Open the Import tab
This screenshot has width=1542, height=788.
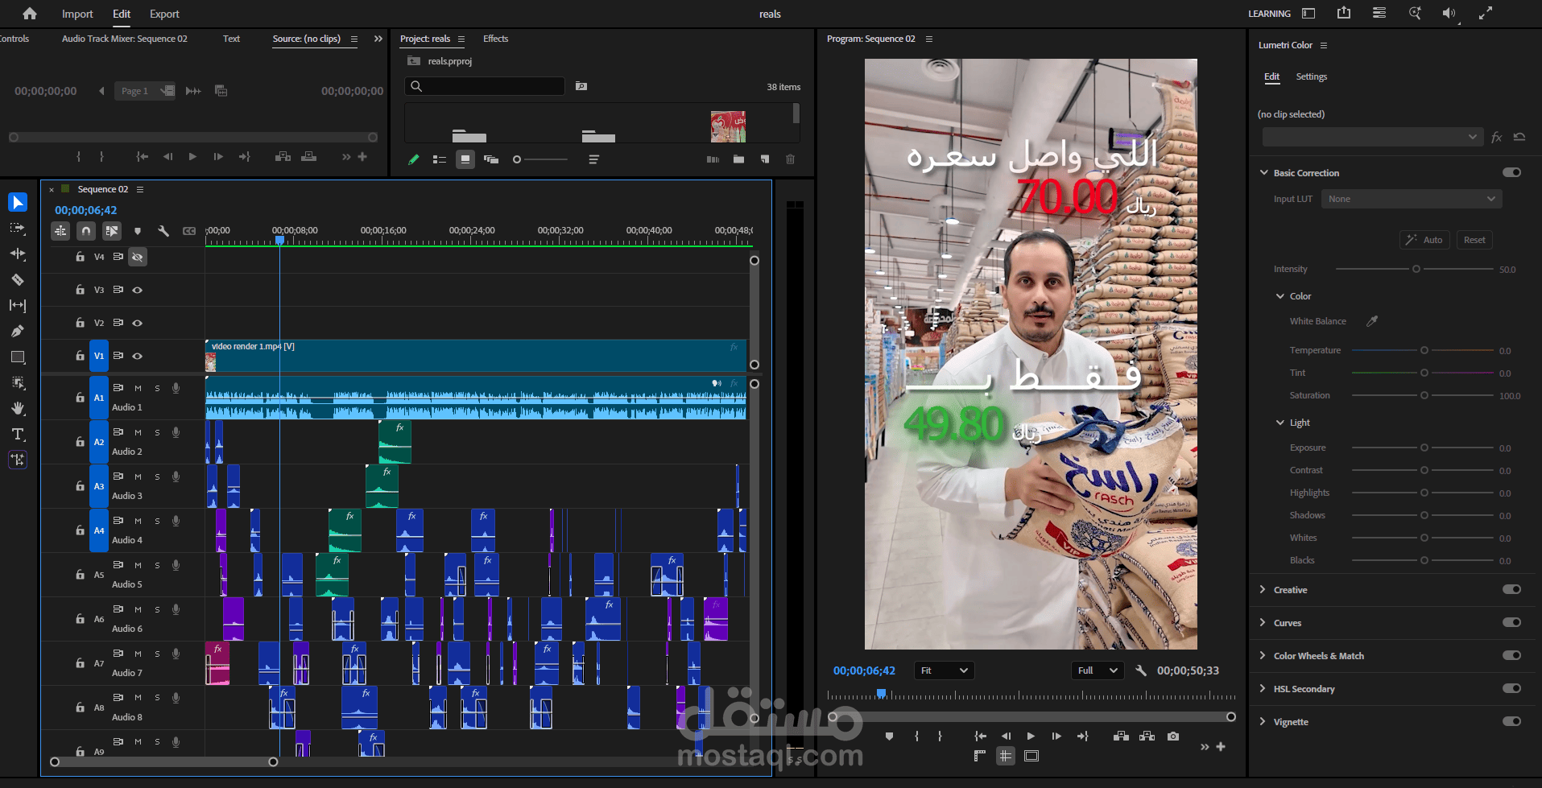click(x=77, y=14)
